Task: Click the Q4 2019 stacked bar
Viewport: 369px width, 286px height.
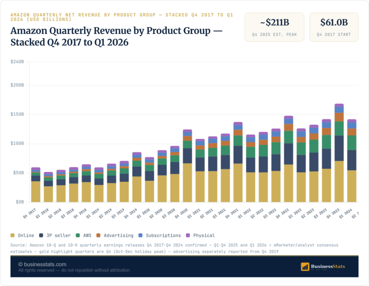Action: click(137, 177)
